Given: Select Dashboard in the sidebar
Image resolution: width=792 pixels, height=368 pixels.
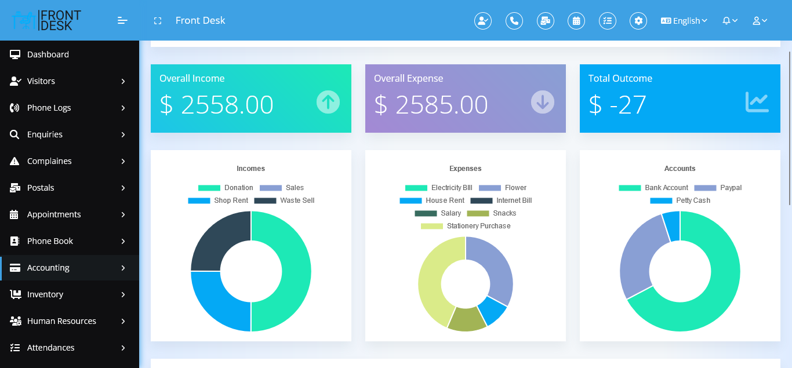Looking at the screenshot, I should [x=48, y=54].
